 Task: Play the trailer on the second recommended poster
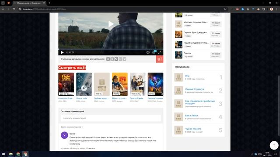click(84, 88)
